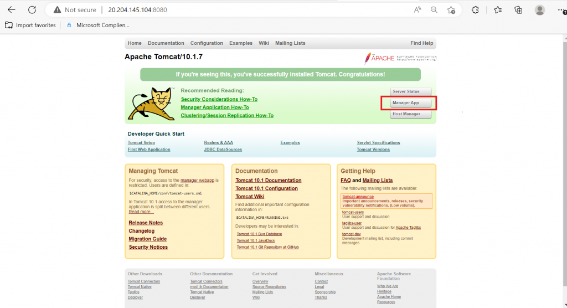Screen dimensions: 567x308
Task: Open the Source Repositories footer link
Action: 269,287
